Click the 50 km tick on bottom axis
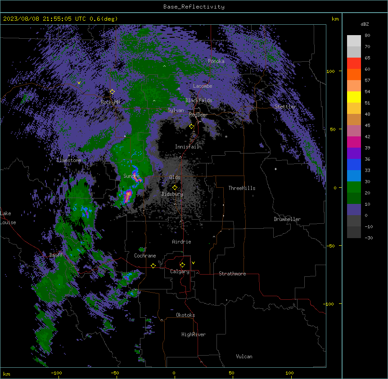The height and width of the screenshot is (379, 388). coord(231,373)
